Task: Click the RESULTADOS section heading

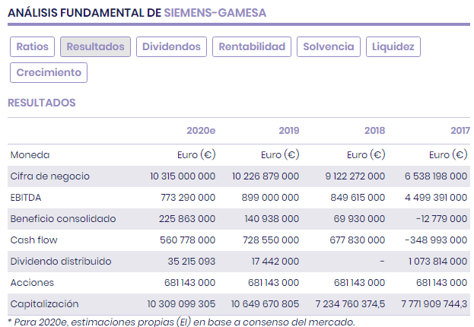Action: (x=42, y=102)
